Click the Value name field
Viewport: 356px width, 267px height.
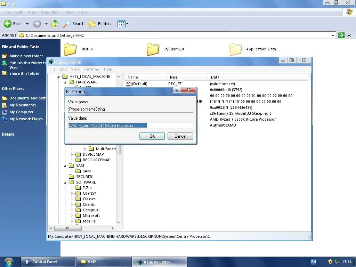pyautogui.click(x=131, y=109)
